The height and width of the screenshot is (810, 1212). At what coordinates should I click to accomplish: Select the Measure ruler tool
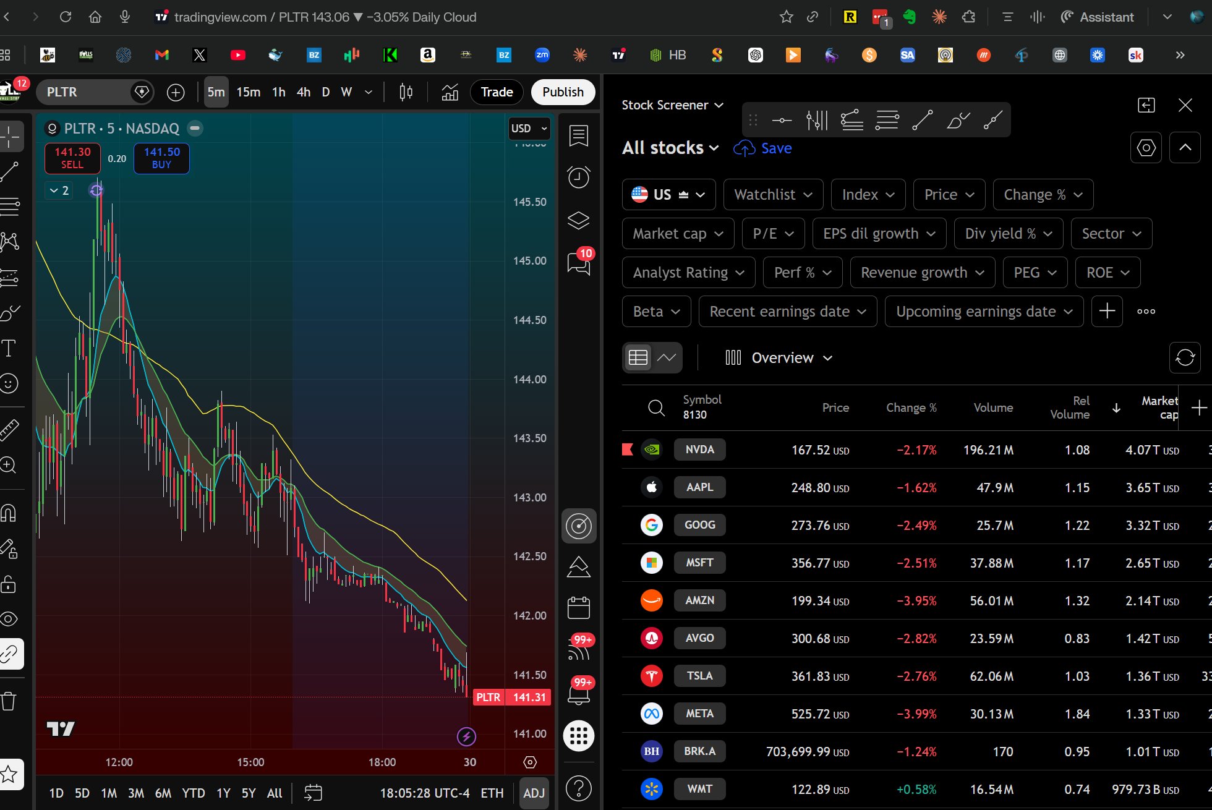click(x=9, y=430)
